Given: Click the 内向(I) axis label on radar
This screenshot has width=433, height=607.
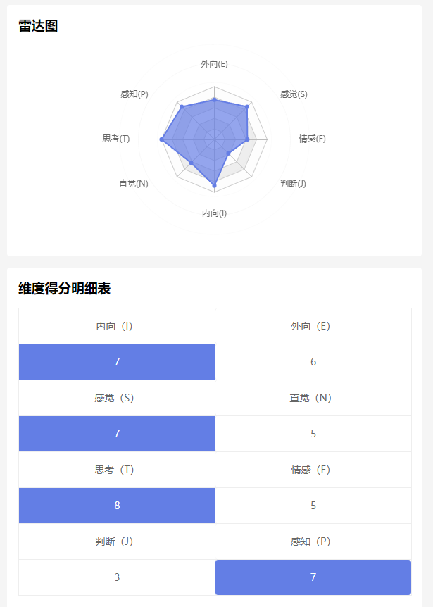Looking at the screenshot, I should [x=214, y=213].
